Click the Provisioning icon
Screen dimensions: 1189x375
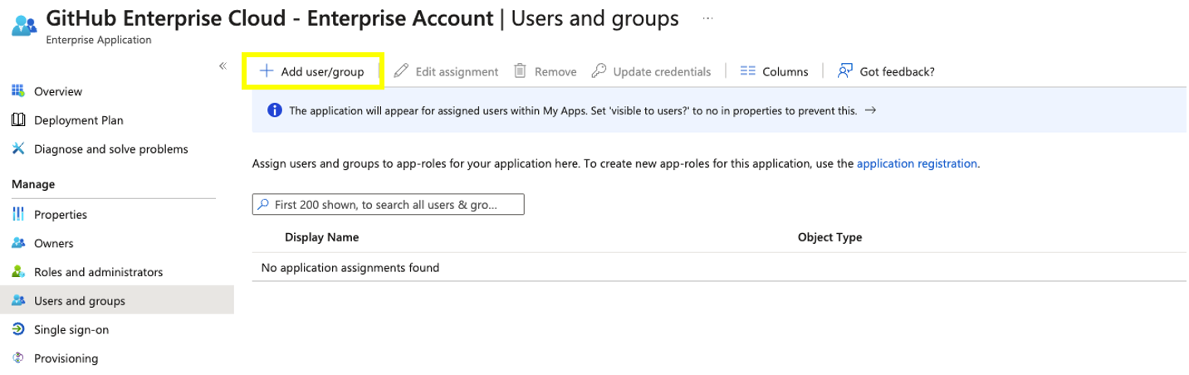pos(18,358)
